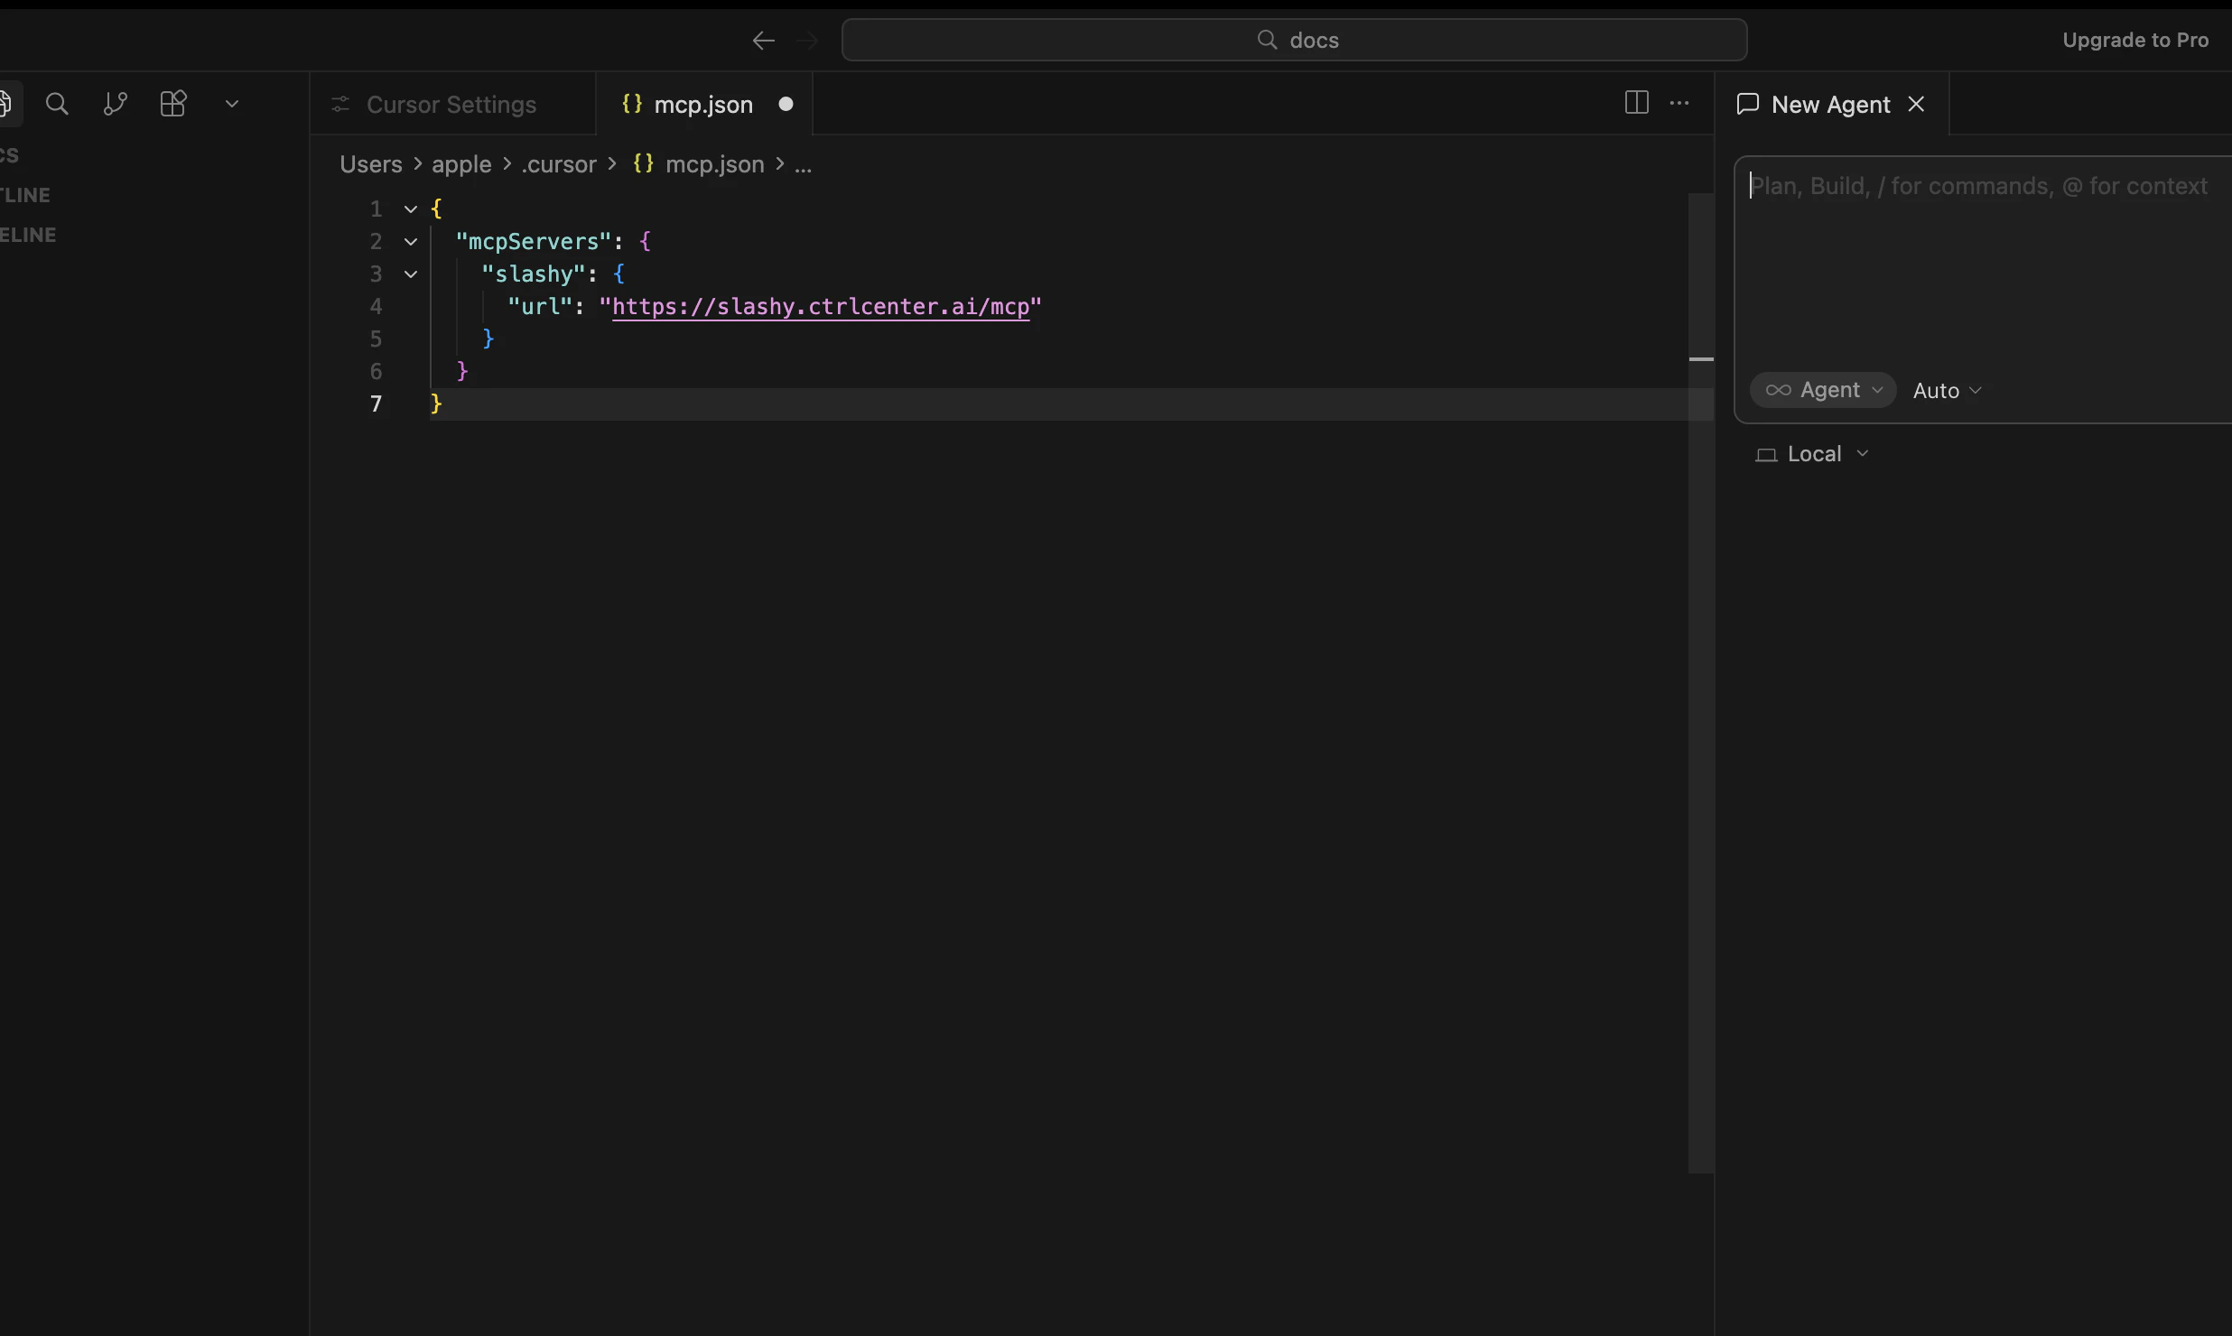This screenshot has height=1336, width=2232.
Task: Switch to the mcp.json tab
Action: point(704,104)
